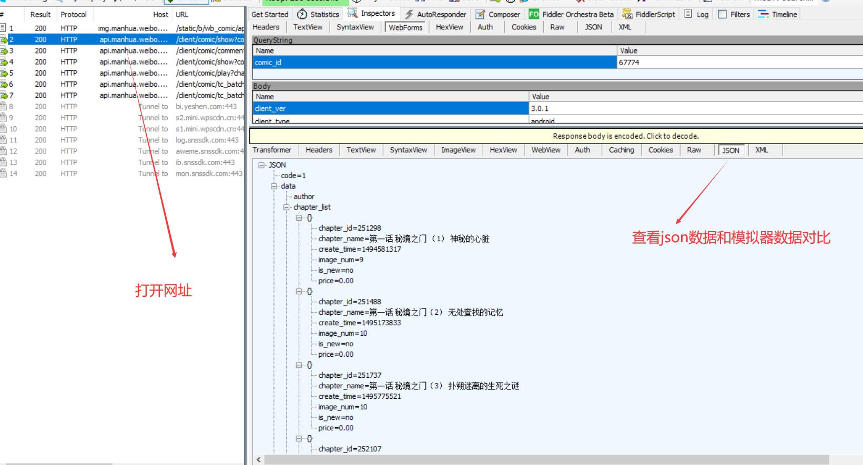Click lock icon of session 10
Viewport: 863px width, 465px height.
coord(4,129)
